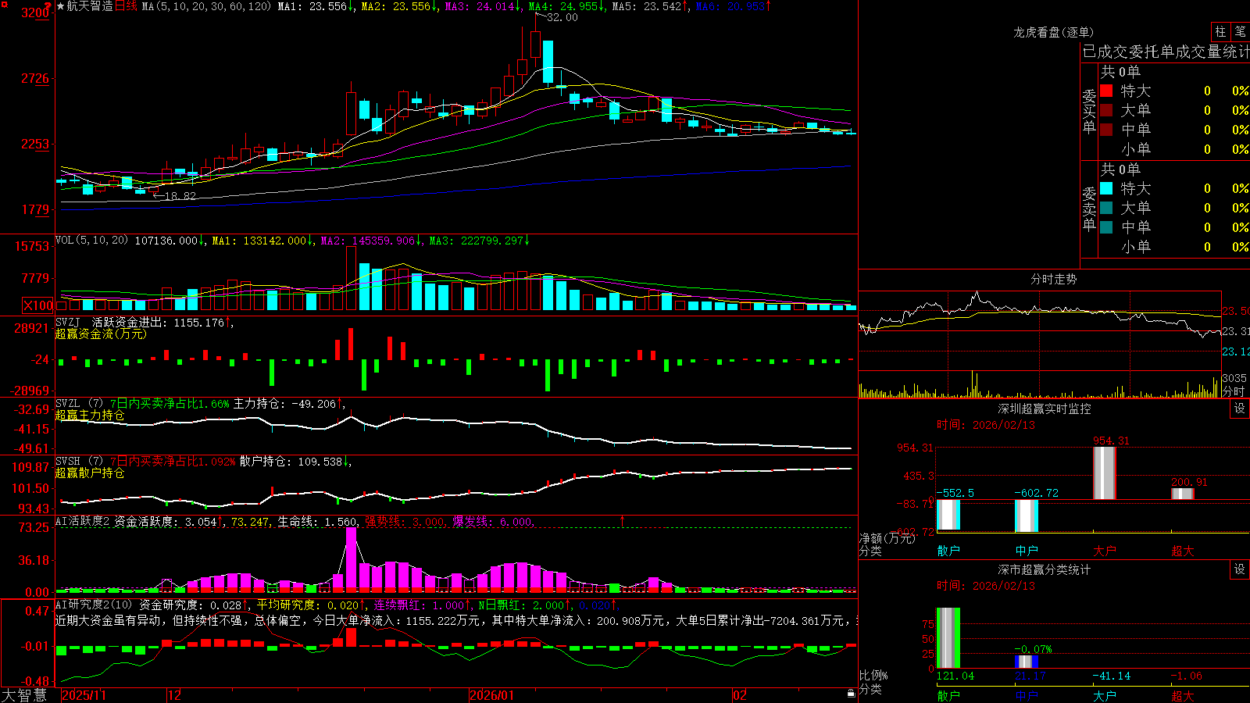The width and height of the screenshot is (1250, 703).
Task: Click the red question mark icon
Action: point(48,6)
